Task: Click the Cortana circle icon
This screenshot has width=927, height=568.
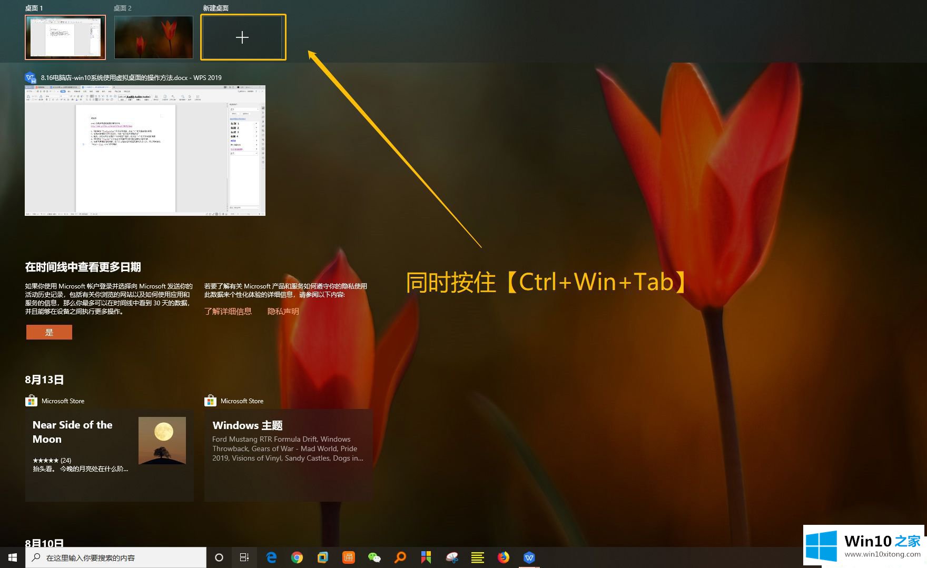Action: click(x=219, y=557)
